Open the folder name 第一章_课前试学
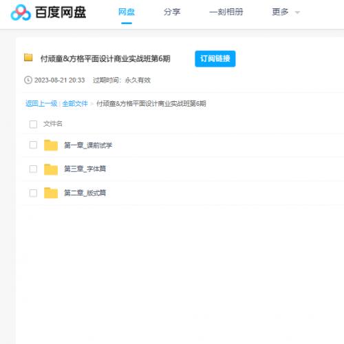The width and height of the screenshot is (344, 344). pos(88,145)
